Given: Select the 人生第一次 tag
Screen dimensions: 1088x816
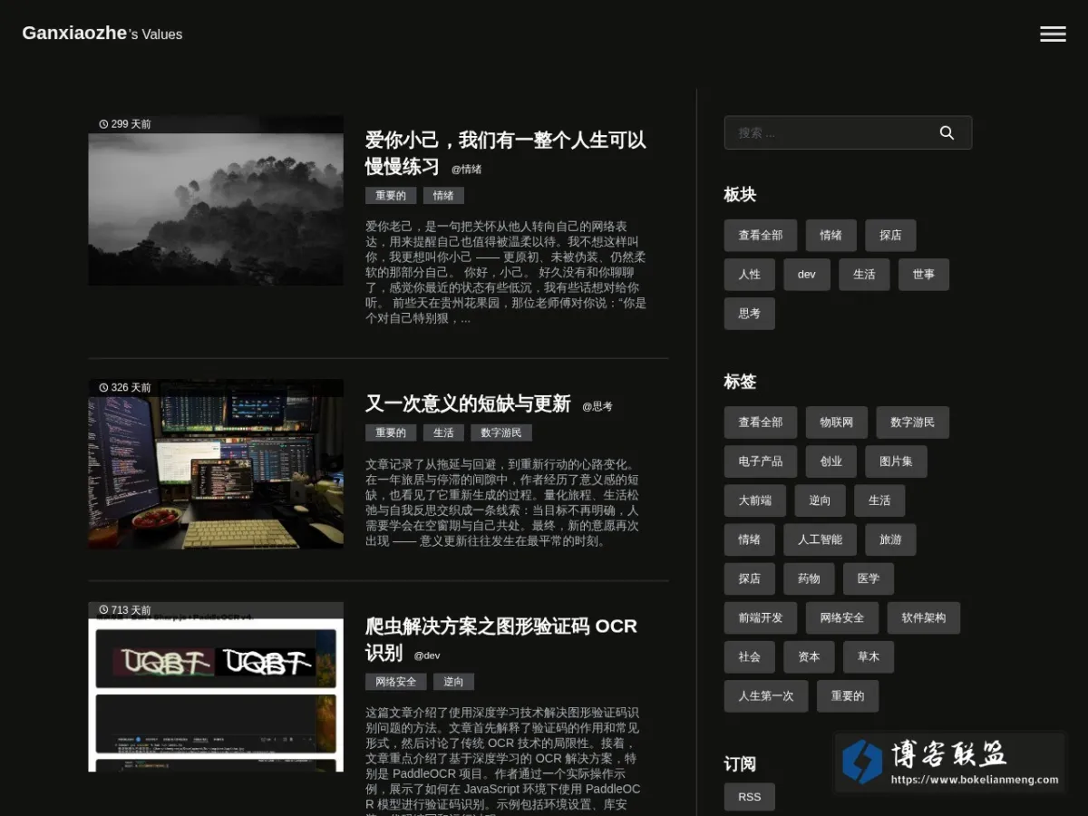Looking at the screenshot, I should [x=766, y=695].
